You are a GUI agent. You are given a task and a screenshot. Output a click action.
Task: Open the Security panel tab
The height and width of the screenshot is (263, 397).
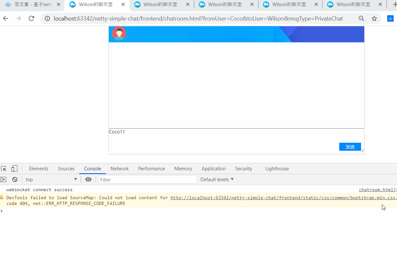(x=244, y=169)
